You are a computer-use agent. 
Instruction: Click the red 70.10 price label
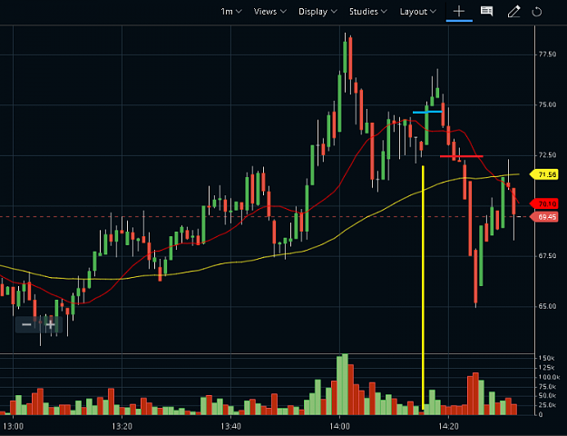[543, 204]
